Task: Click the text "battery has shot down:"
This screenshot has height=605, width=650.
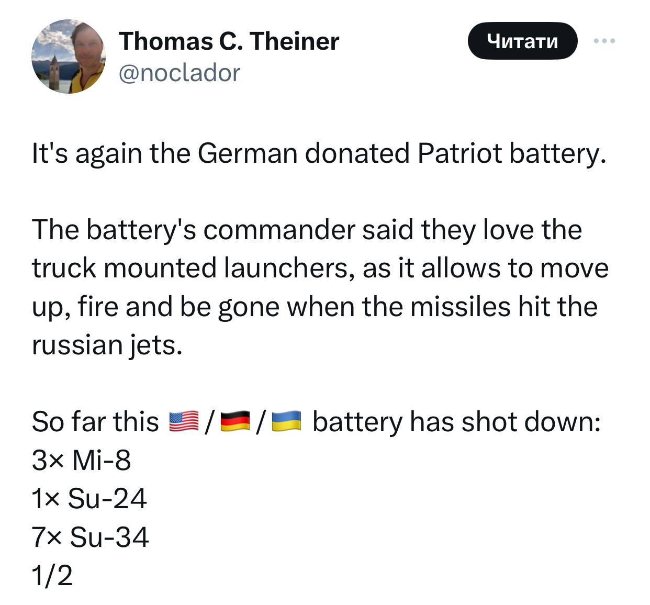Action: tap(456, 421)
